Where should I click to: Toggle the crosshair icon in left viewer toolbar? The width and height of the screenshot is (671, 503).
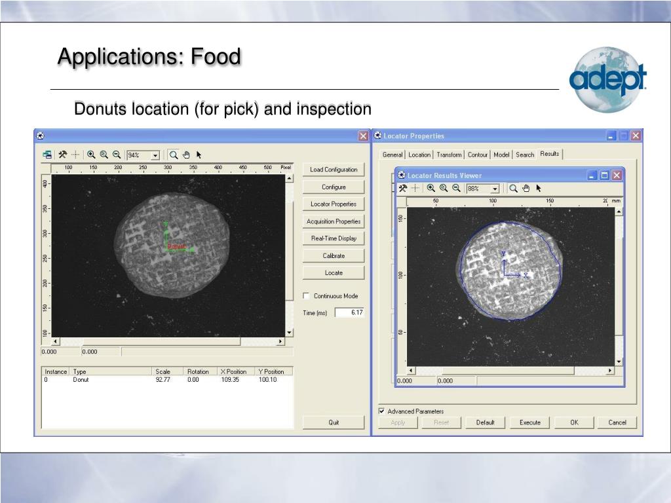tap(75, 155)
